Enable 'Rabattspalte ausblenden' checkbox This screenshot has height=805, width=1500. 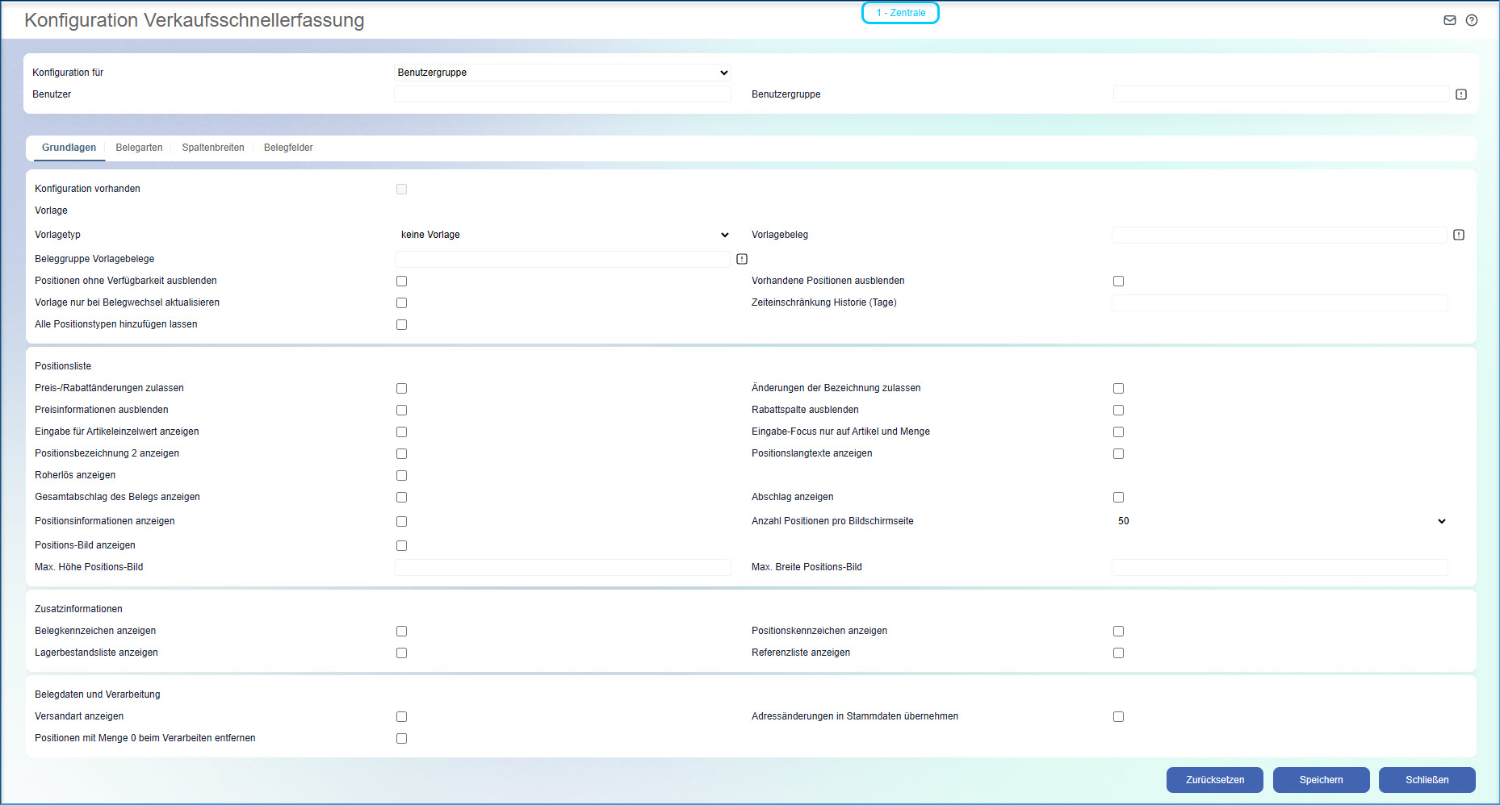pyautogui.click(x=1118, y=410)
